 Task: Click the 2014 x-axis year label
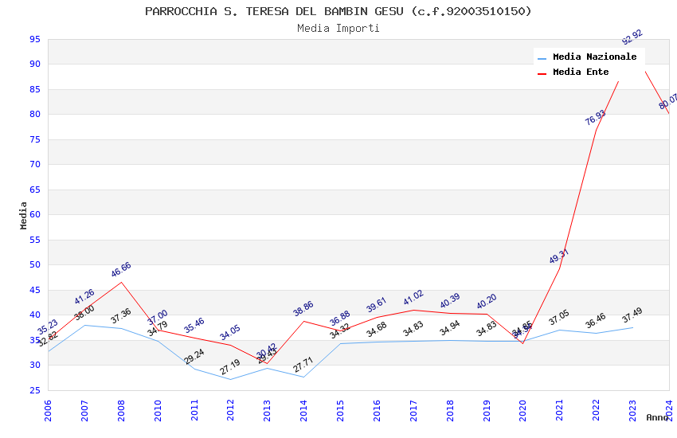303,410
